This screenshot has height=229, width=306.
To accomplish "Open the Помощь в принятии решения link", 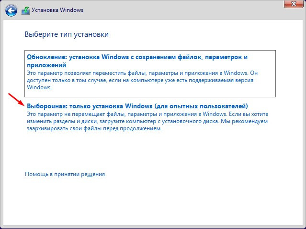I will point(65,175).
